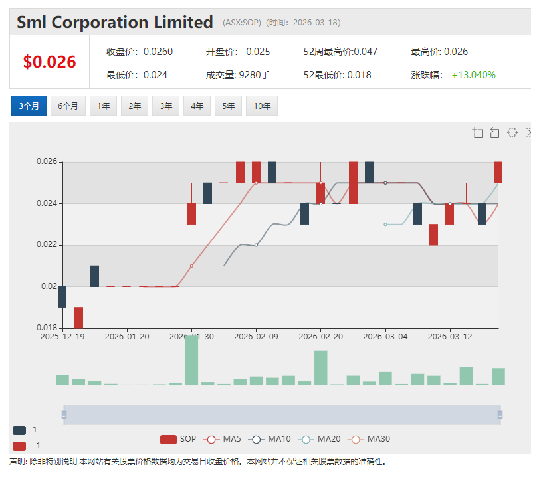The height and width of the screenshot is (479, 539).
Task: Click the rectangular brush selection icon
Action: click(512, 133)
